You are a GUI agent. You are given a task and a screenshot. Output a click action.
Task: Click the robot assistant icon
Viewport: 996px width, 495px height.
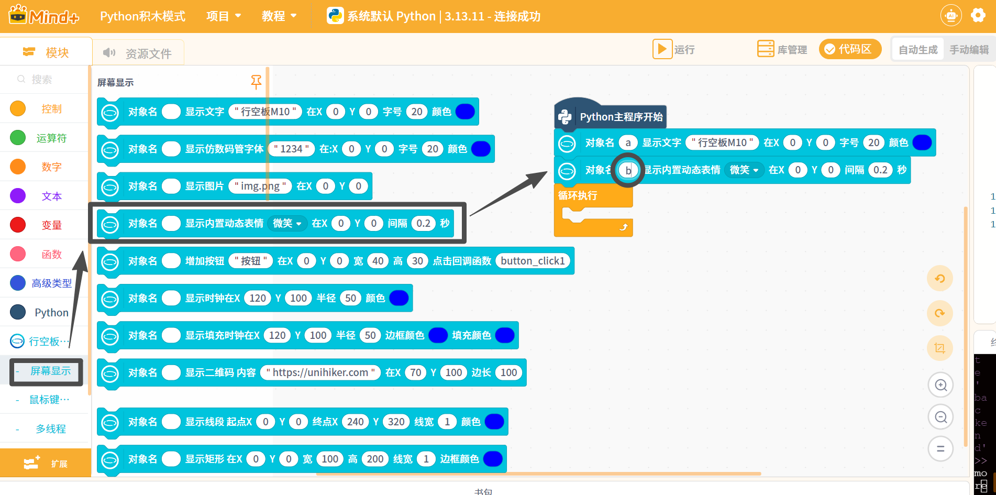(x=951, y=16)
